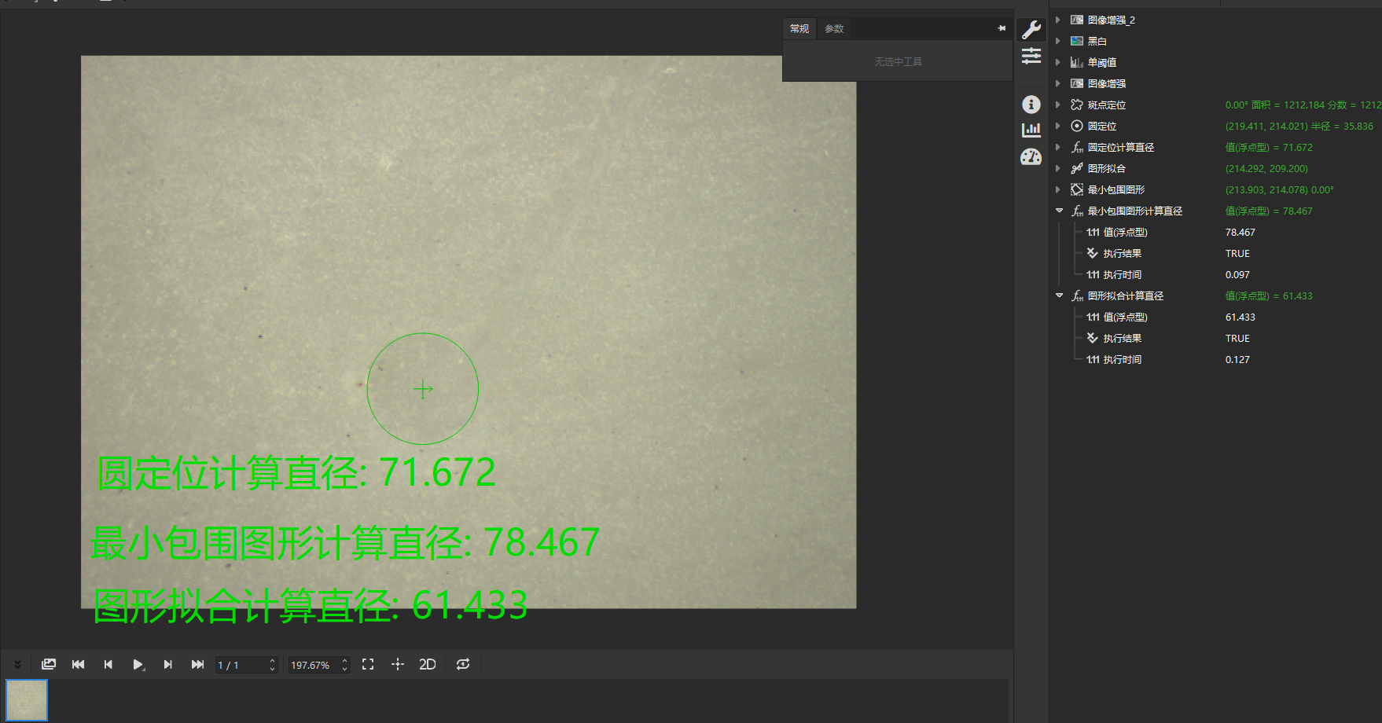Collapse the 图形拟合计算直径 node
1382x723 pixels.
point(1059,295)
